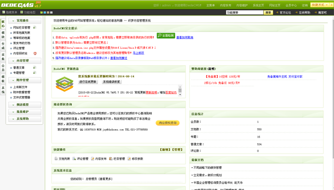Collapse the 内容管理 section
The image size is (334, 190).
coord(25,61)
